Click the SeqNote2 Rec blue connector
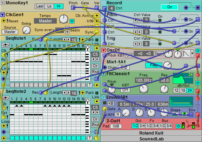The width and height of the screenshot is (202, 142). 41,92
